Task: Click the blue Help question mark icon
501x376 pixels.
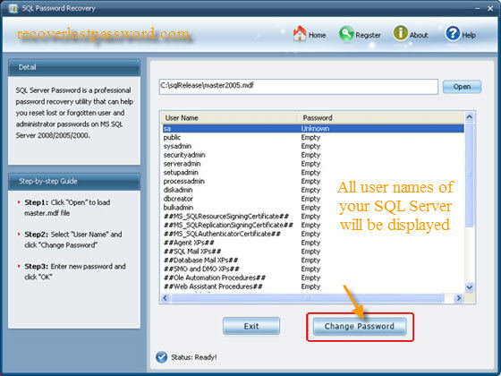Action: pos(453,33)
